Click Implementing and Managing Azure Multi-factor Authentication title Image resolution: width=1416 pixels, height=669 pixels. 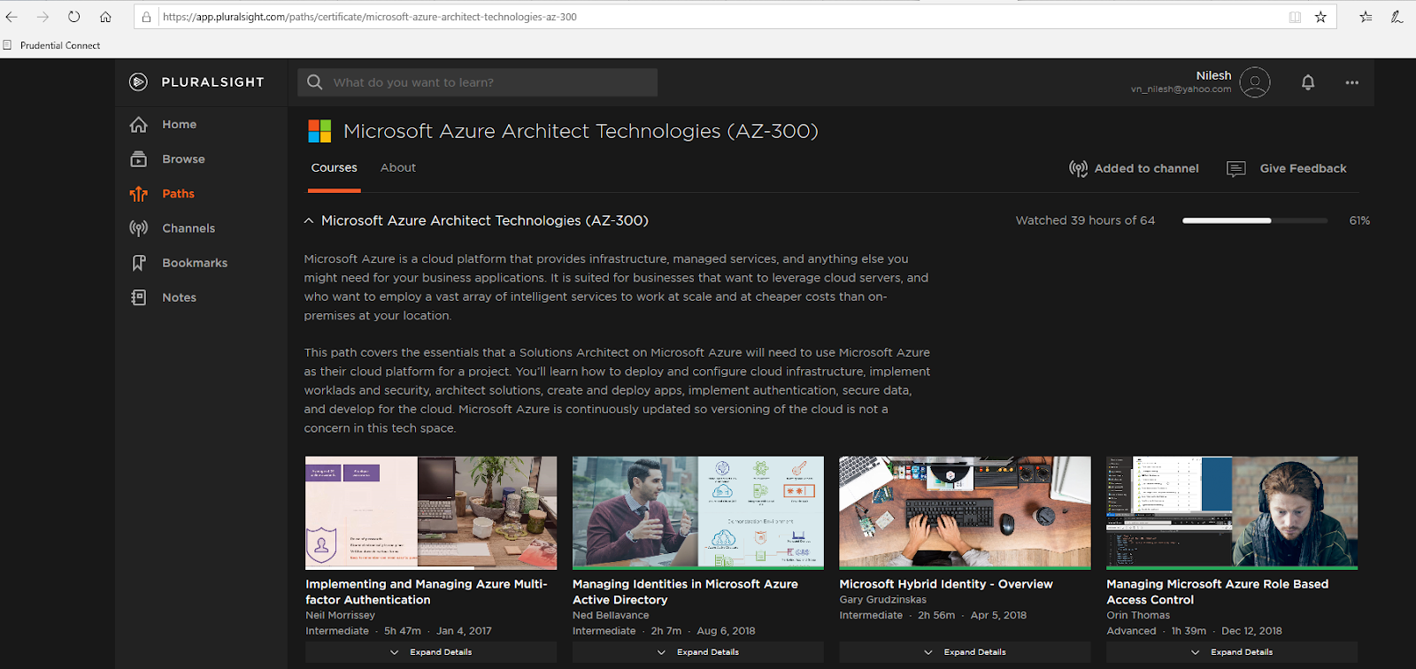(x=427, y=592)
